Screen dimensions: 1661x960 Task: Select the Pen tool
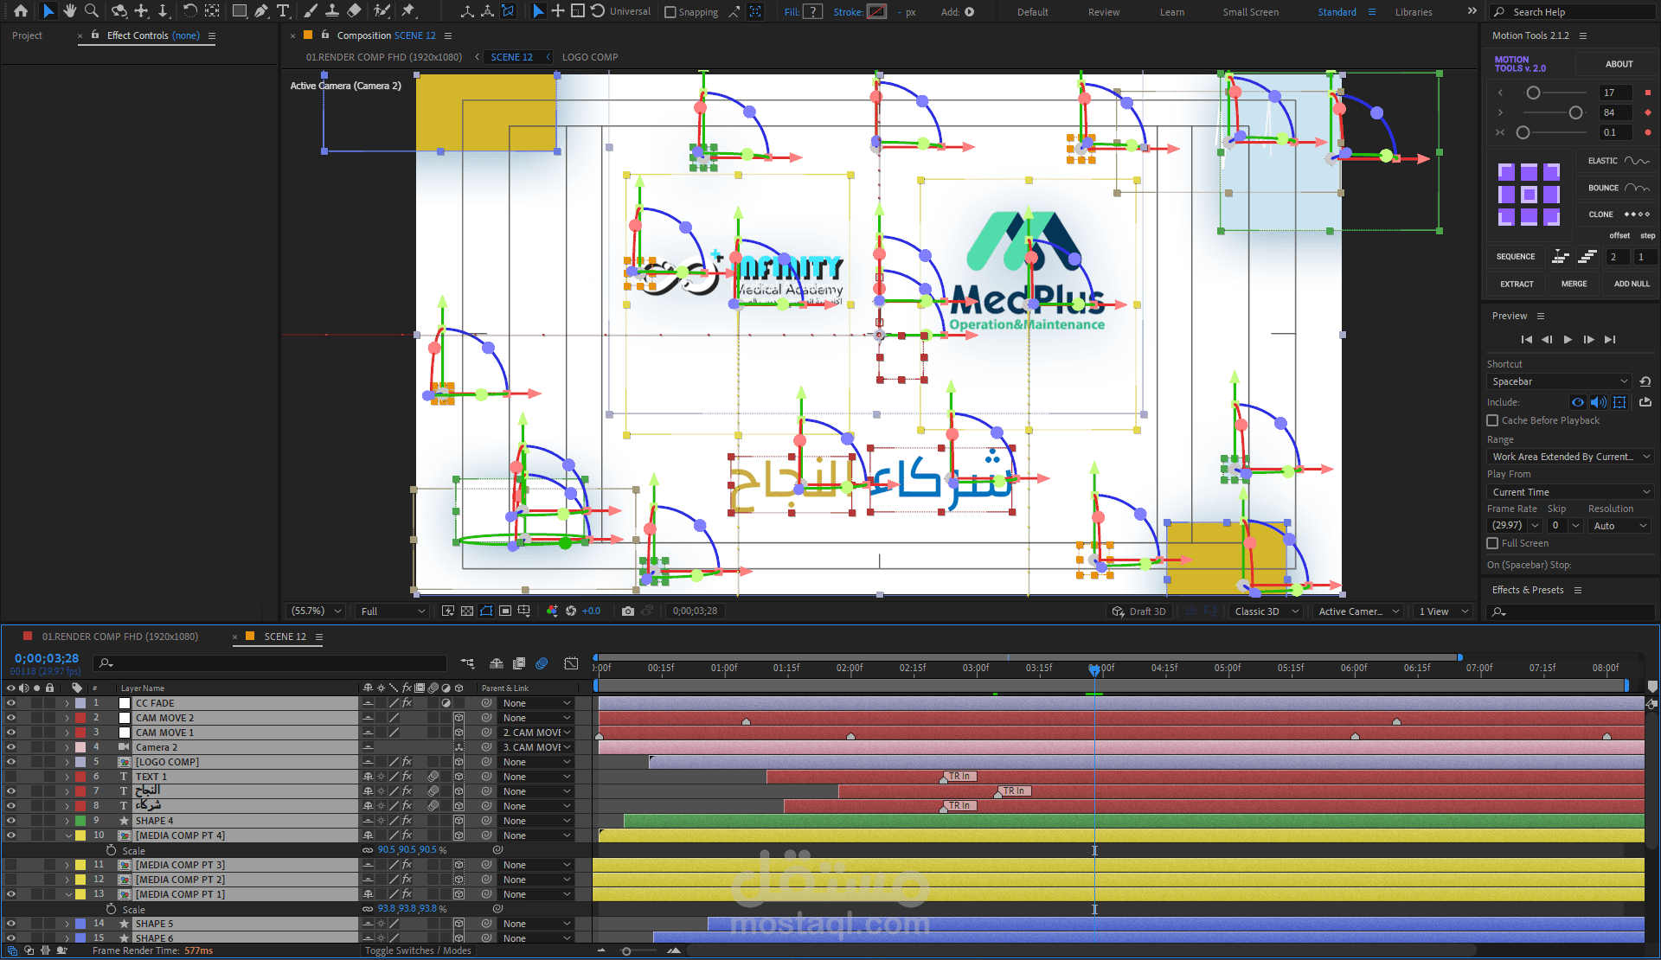coord(261,11)
